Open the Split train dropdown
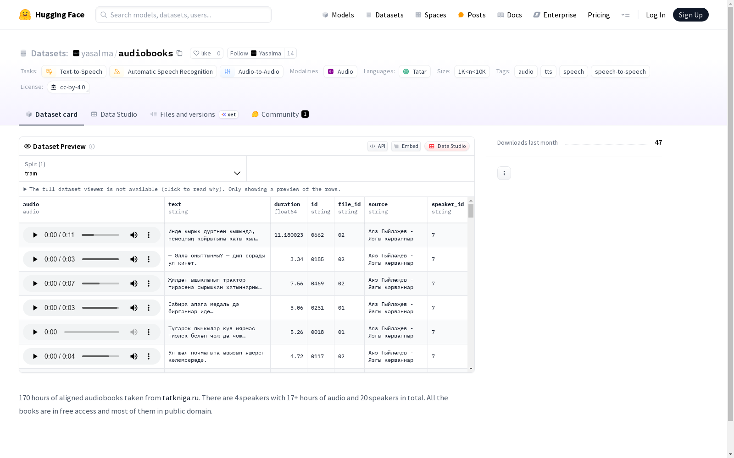Screen dimensions: 734x458 coord(133,169)
